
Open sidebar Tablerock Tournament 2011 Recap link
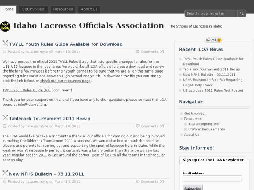[211, 69]
